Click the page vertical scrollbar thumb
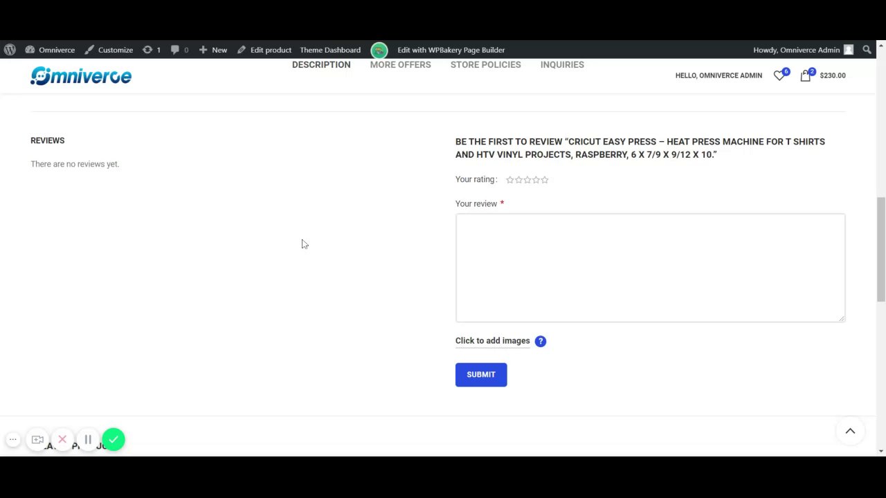 (x=880, y=249)
